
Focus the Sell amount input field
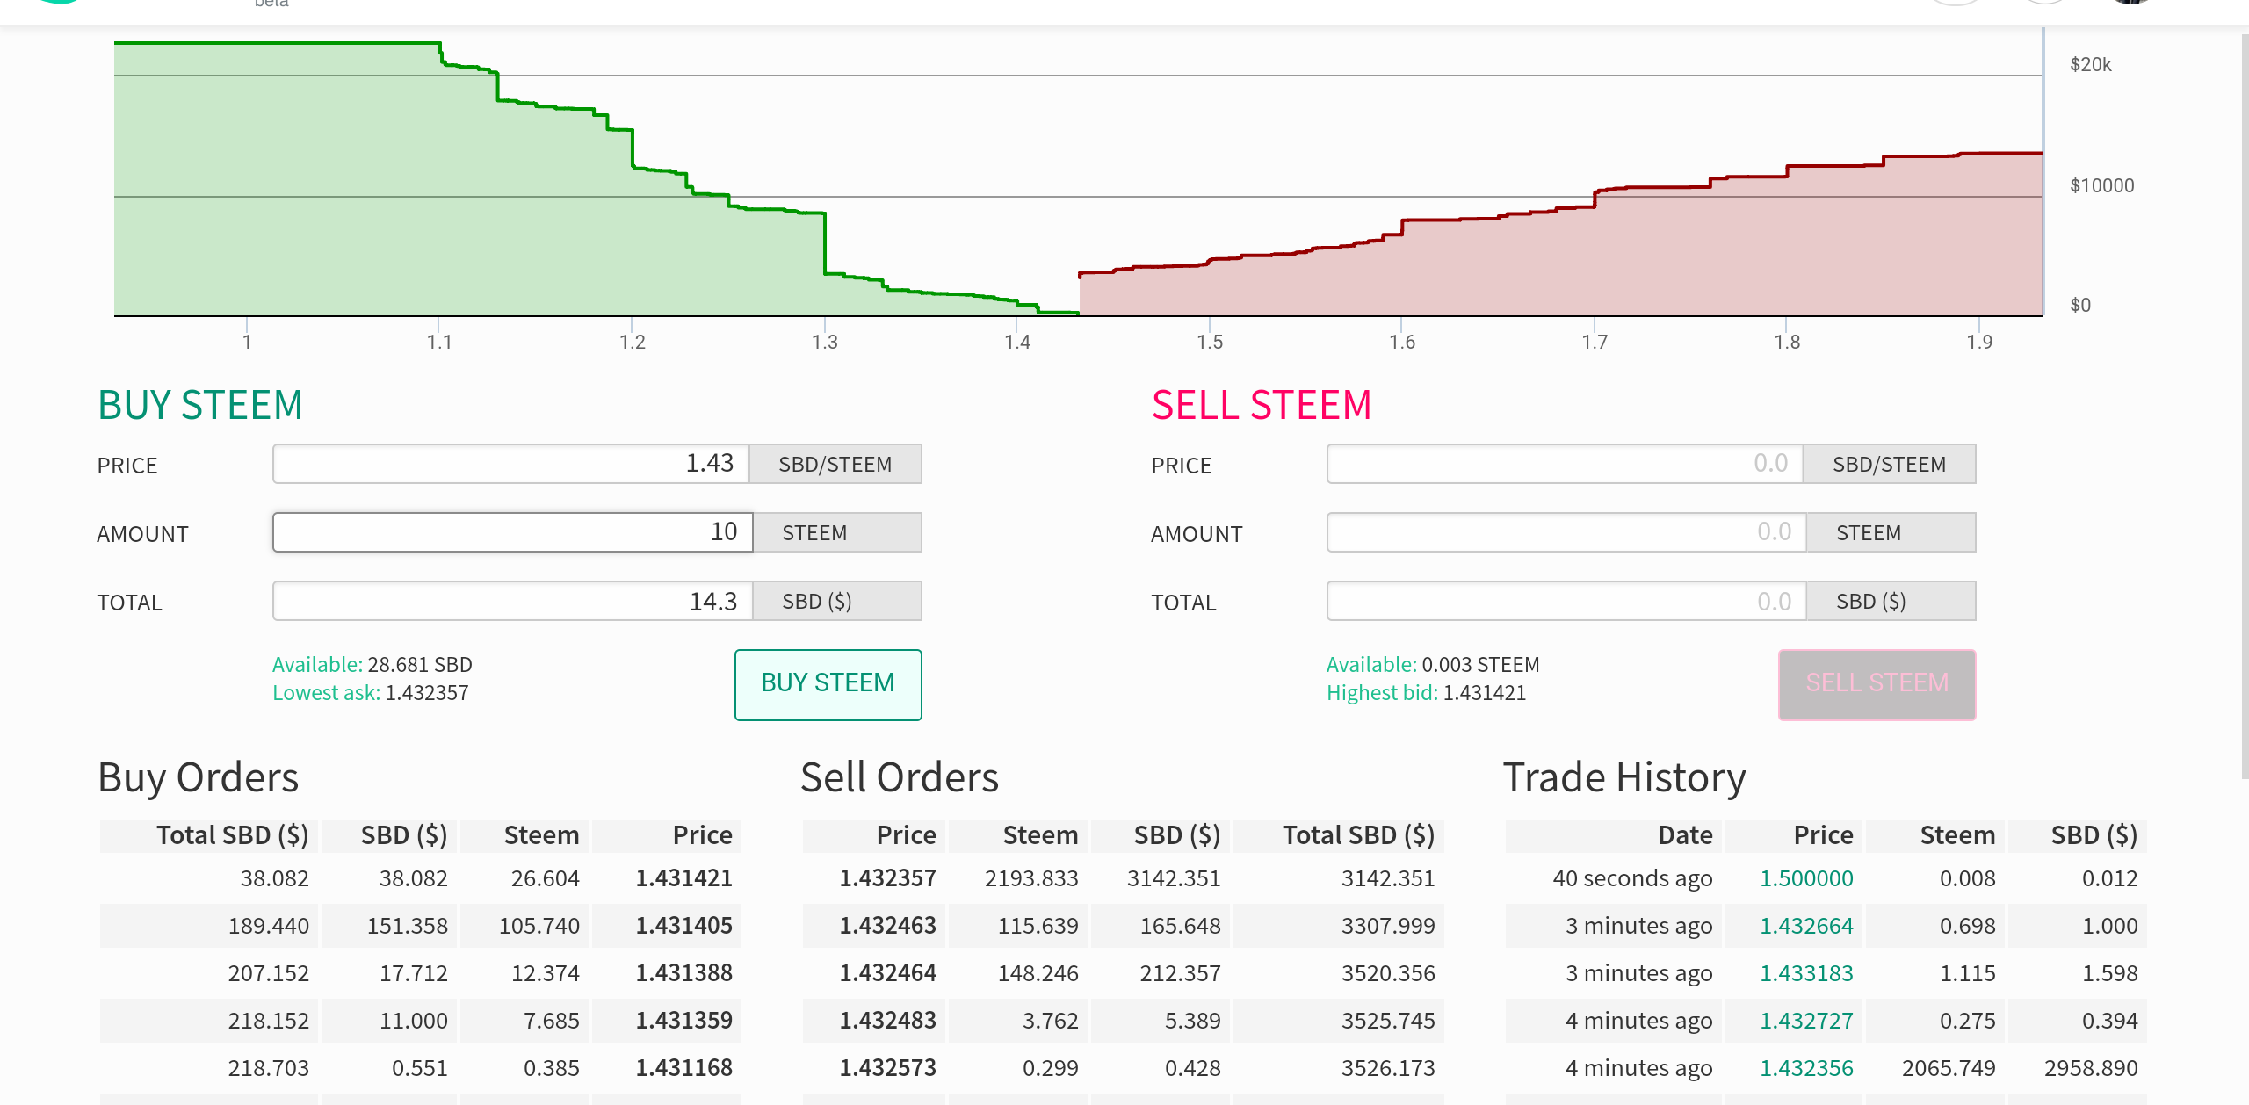click(x=1567, y=532)
